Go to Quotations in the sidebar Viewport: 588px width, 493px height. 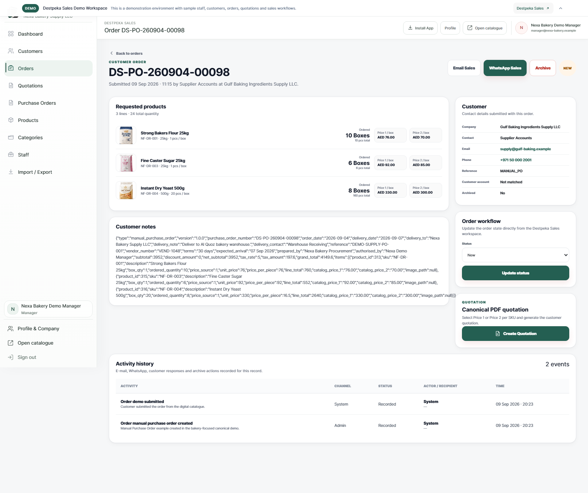pyautogui.click(x=48, y=86)
